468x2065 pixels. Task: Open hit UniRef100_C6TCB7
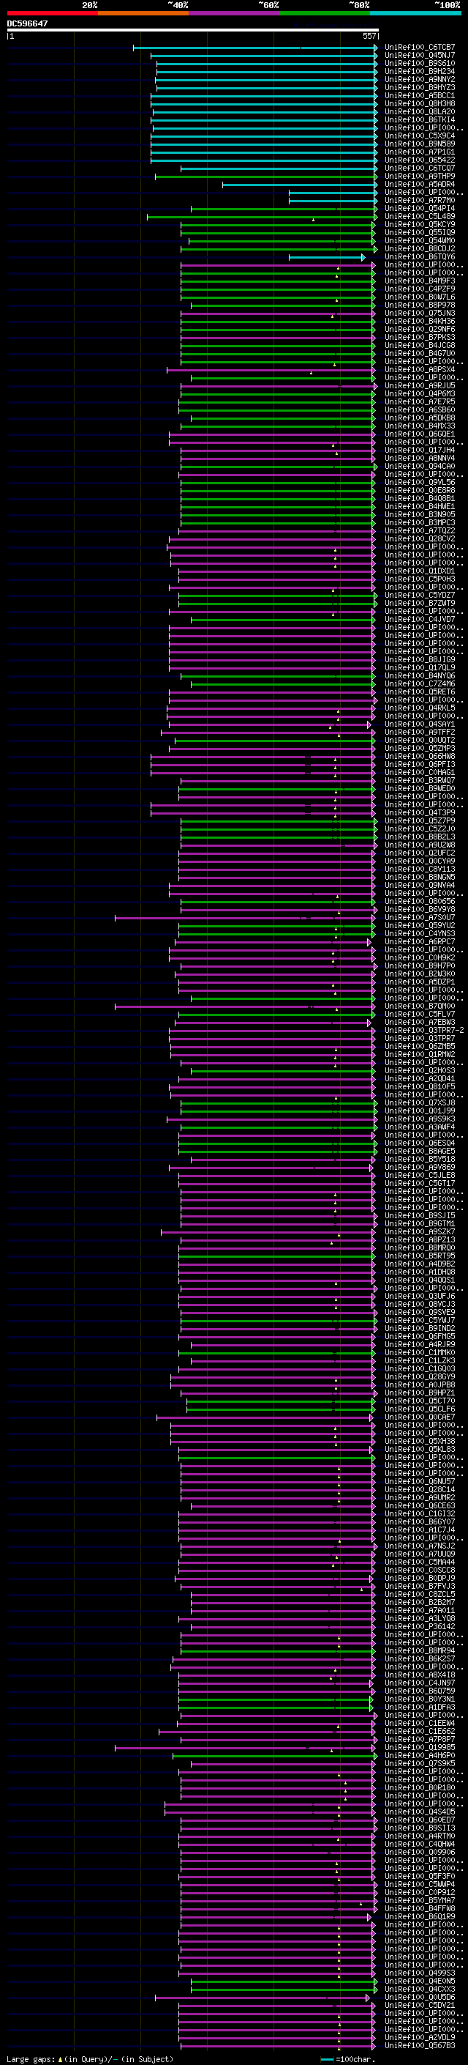[x=419, y=48]
